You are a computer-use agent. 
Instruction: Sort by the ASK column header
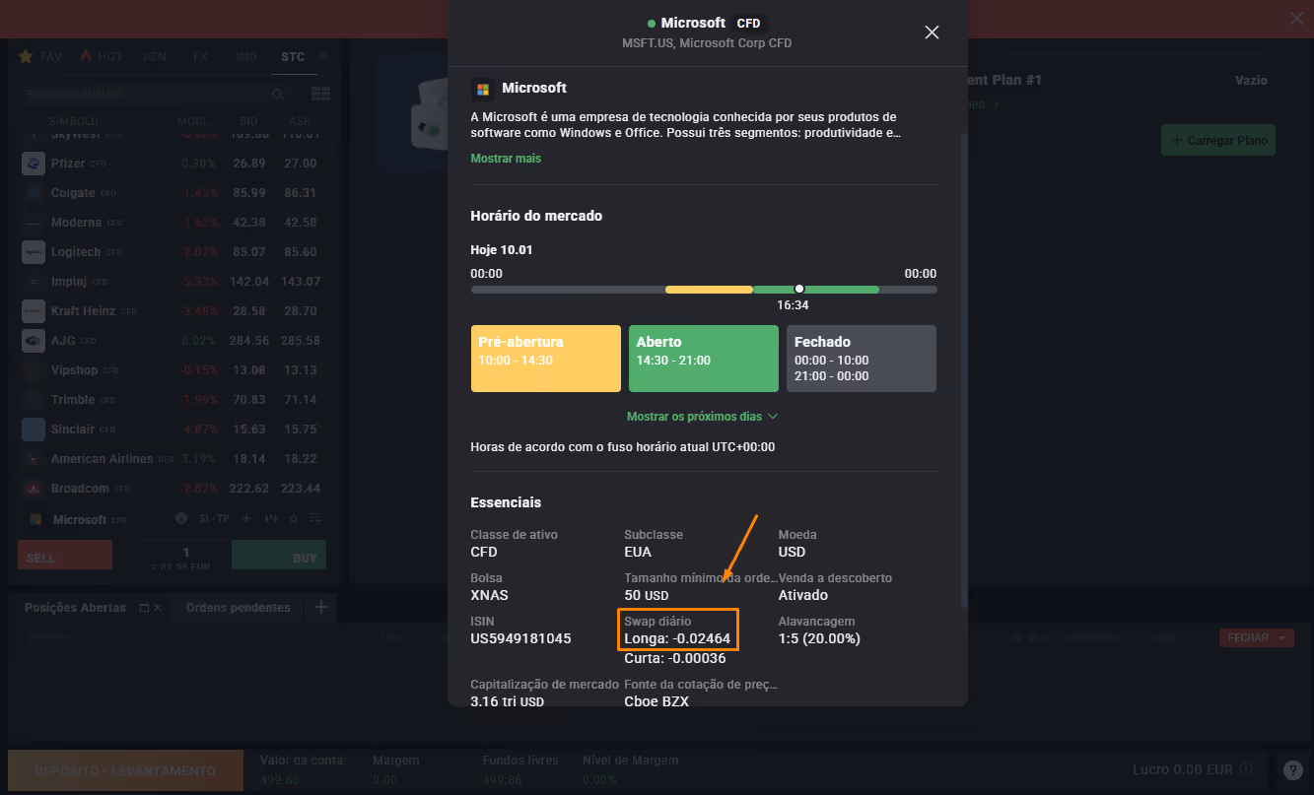coord(301,122)
